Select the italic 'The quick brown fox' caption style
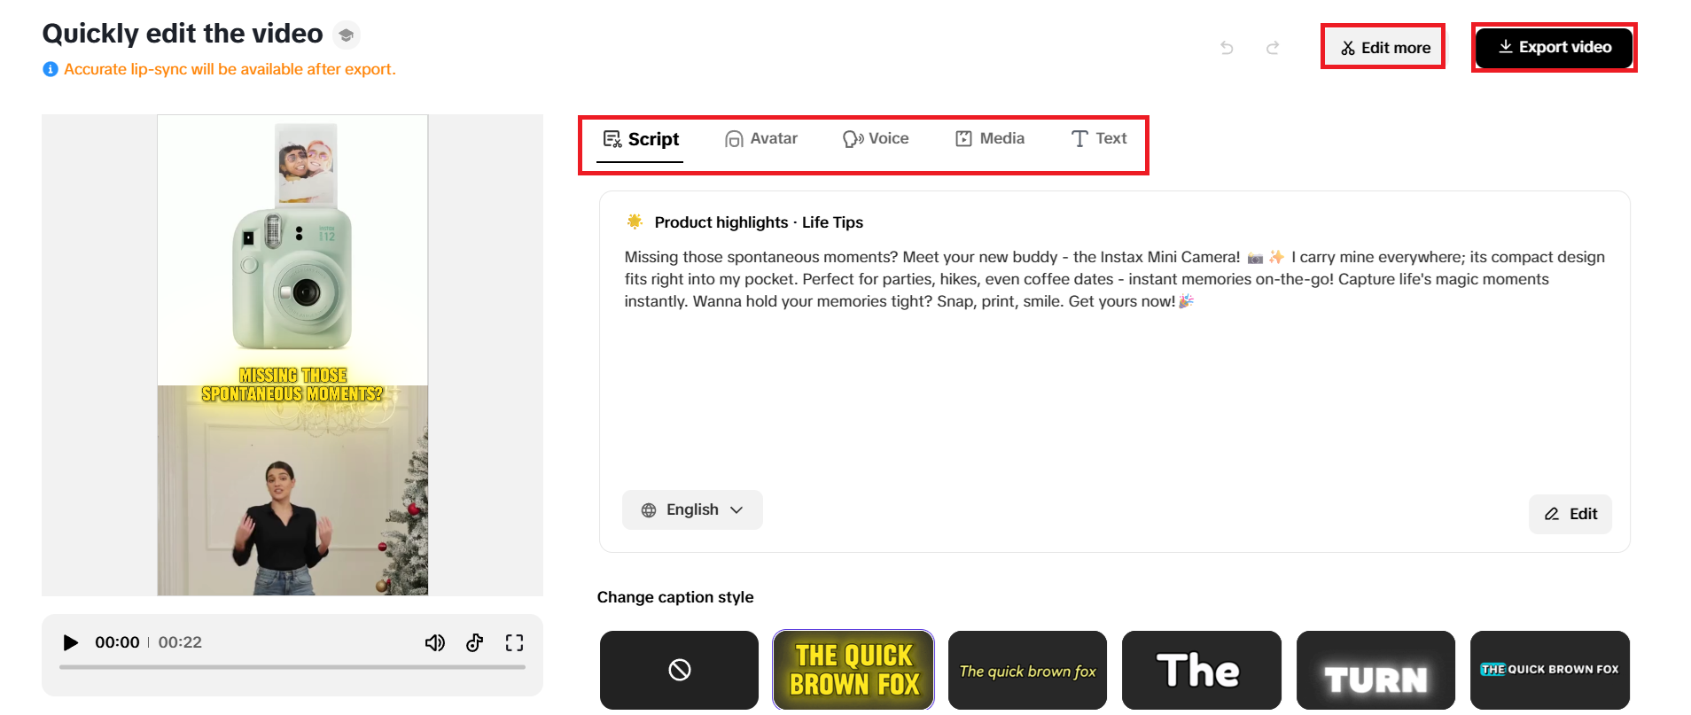Image resolution: width=1691 pixels, height=715 pixels. point(1027,670)
